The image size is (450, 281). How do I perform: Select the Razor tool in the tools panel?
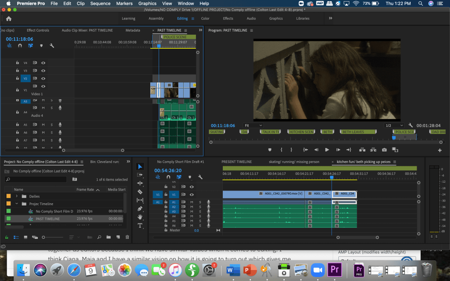click(140, 192)
